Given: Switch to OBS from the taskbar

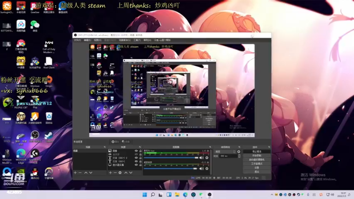Looking at the screenshot, I should pyautogui.click(x=209, y=195).
